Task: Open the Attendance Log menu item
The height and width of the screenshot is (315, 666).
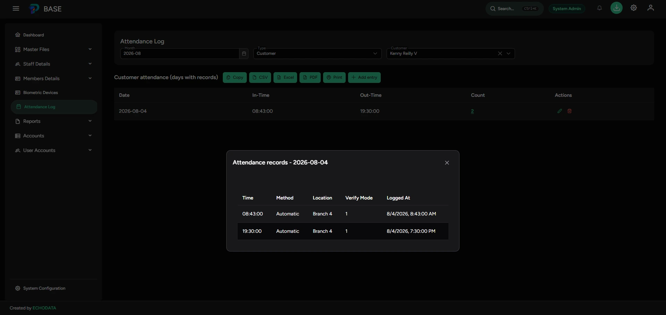Action: click(54, 107)
